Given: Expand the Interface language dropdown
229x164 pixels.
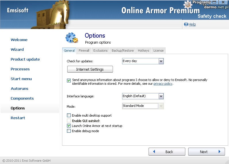Looking at the screenshot, I should coord(161,96).
